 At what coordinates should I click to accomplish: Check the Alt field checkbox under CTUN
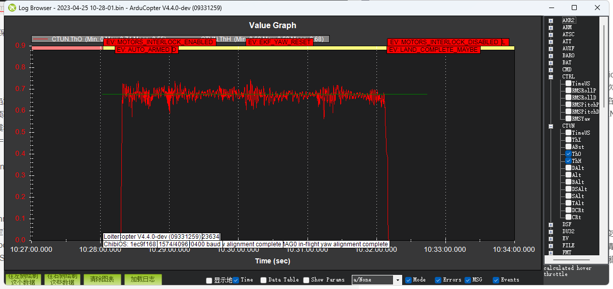tap(568, 175)
